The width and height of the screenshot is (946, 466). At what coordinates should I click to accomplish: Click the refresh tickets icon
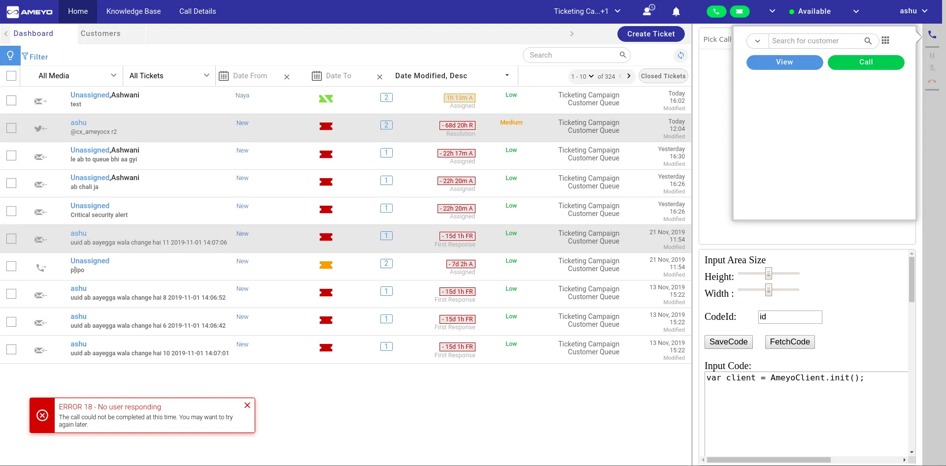click(680, 55)
